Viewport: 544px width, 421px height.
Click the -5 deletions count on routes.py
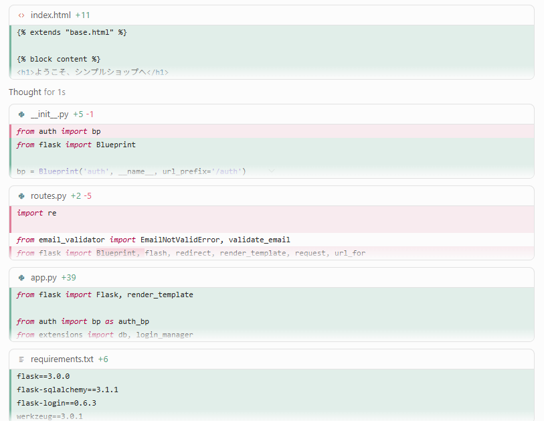coord(88,196)
